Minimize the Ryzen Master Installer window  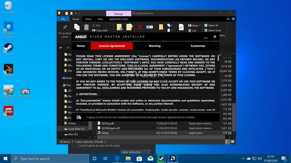coord(206,37)
